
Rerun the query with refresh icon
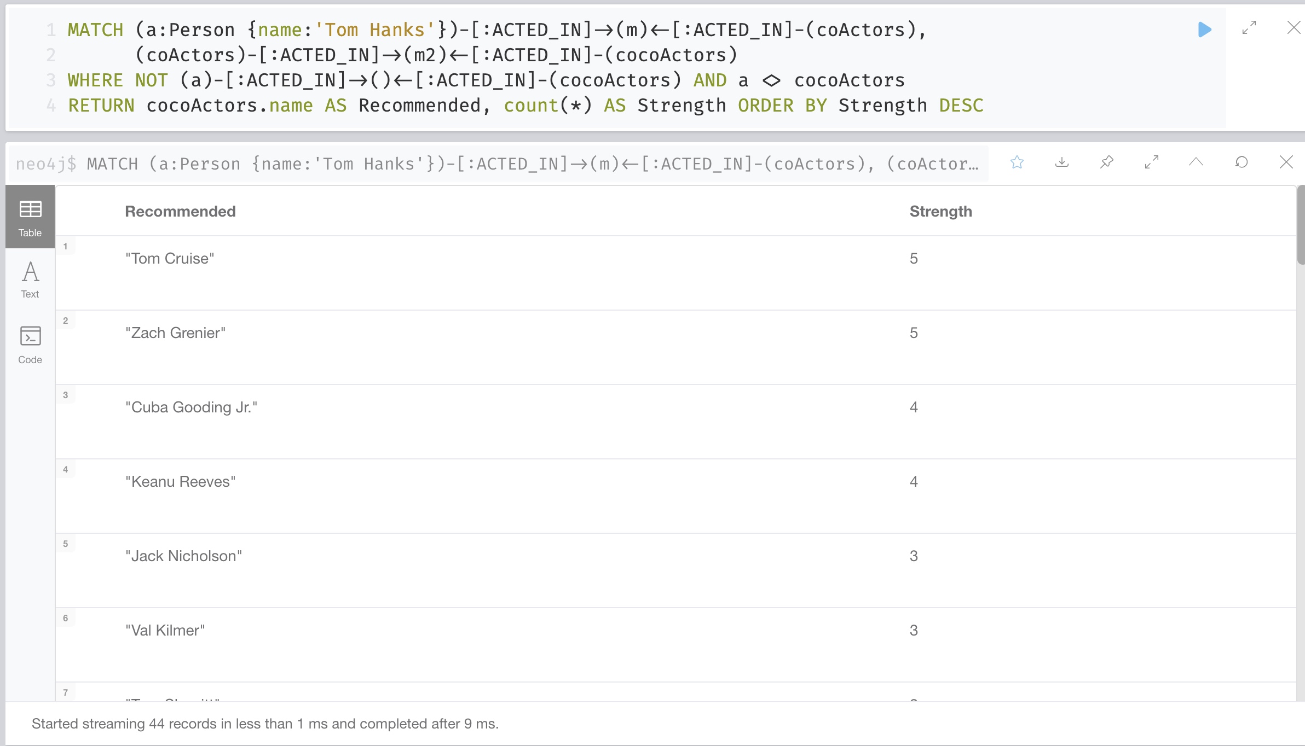pos(1242,162)
